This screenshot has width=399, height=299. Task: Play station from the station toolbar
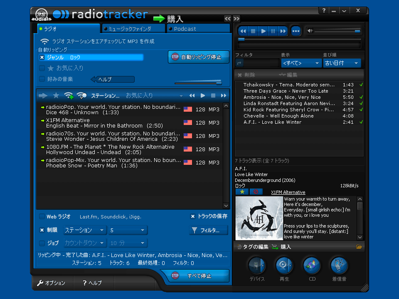[x=203, y=96]
